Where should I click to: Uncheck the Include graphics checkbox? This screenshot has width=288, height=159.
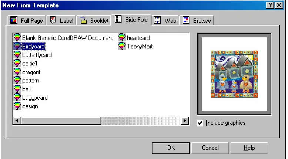200,123
